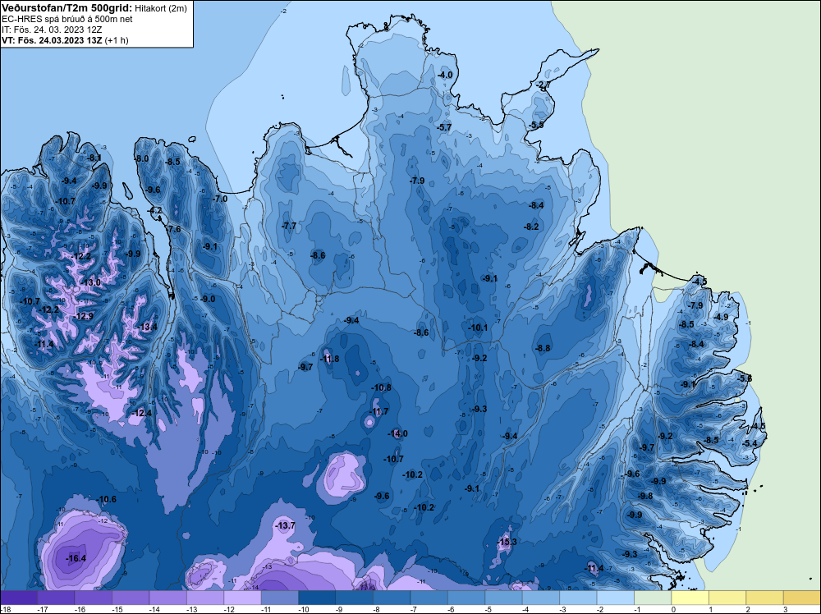The image size is (821, 614).
Task: Click the -4.2 temperature value
Action: [x=155, y=210]
